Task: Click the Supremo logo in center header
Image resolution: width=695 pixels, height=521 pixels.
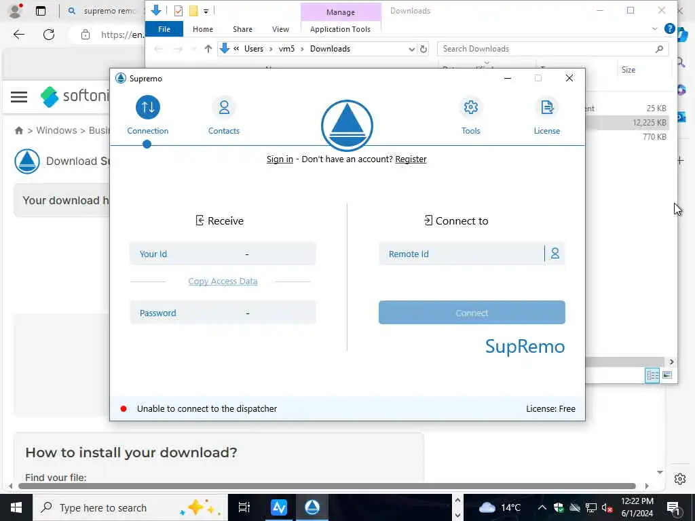Action: point(347,126)
